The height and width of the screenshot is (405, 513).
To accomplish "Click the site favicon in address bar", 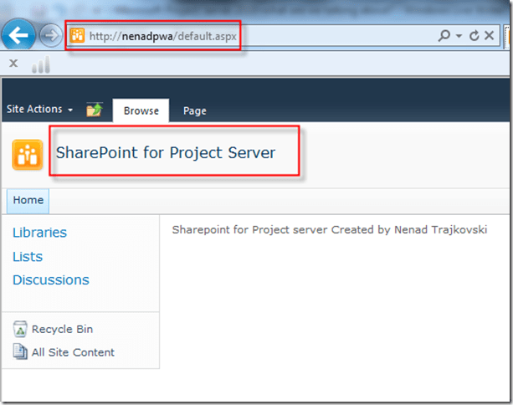I will [x=78, y=36].
